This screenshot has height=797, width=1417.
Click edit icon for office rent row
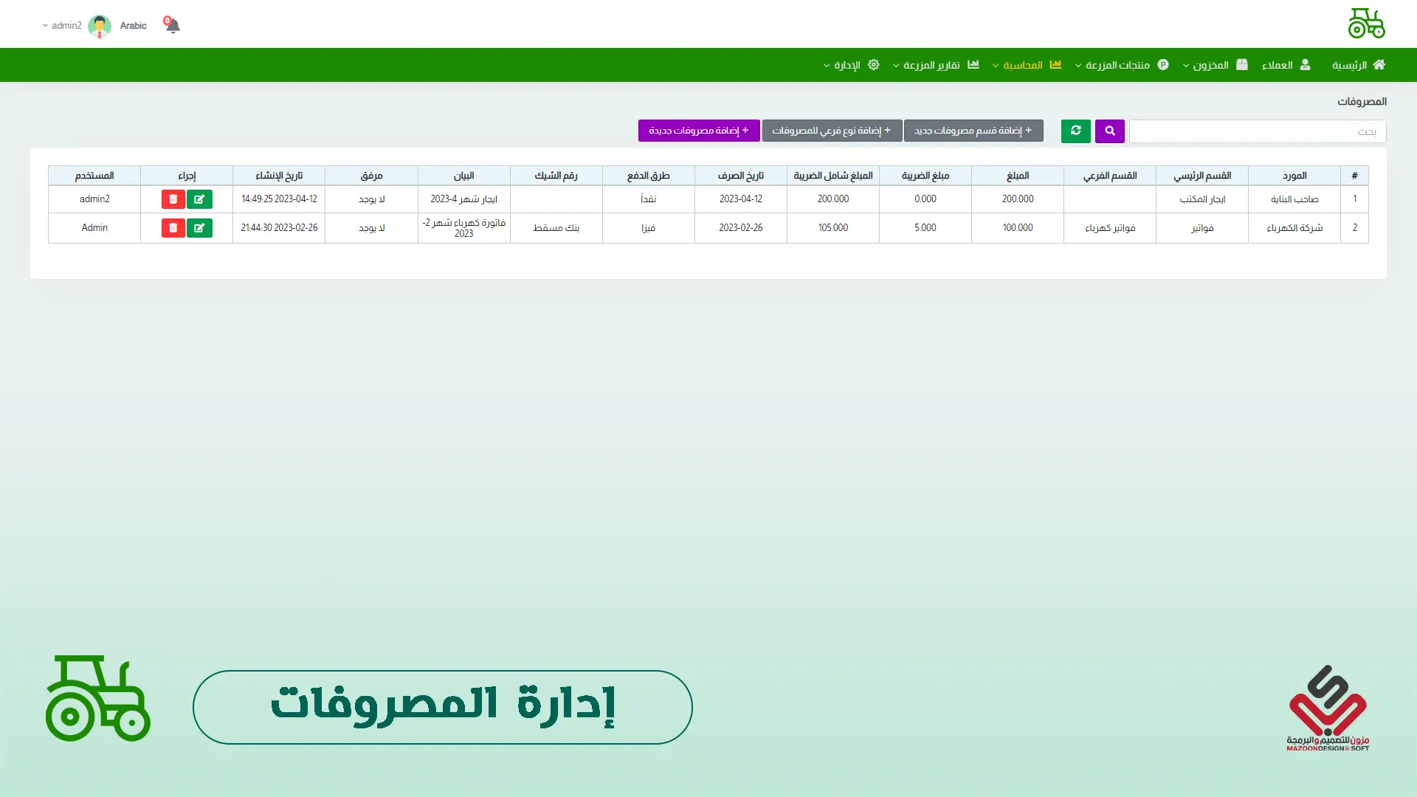(199, 199)
